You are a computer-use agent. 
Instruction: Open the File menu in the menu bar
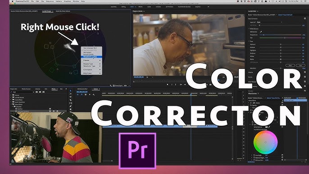coord(32,1)
